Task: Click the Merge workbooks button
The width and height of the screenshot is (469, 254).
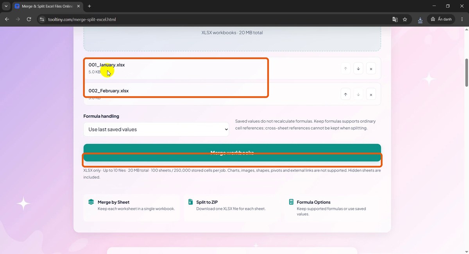Action: click(x=232, y=153)
